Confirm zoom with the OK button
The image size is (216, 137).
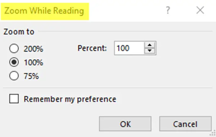pyautogui.click(x=125, y=124)
